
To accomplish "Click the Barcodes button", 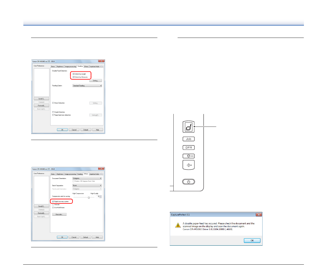I will 59,214.
